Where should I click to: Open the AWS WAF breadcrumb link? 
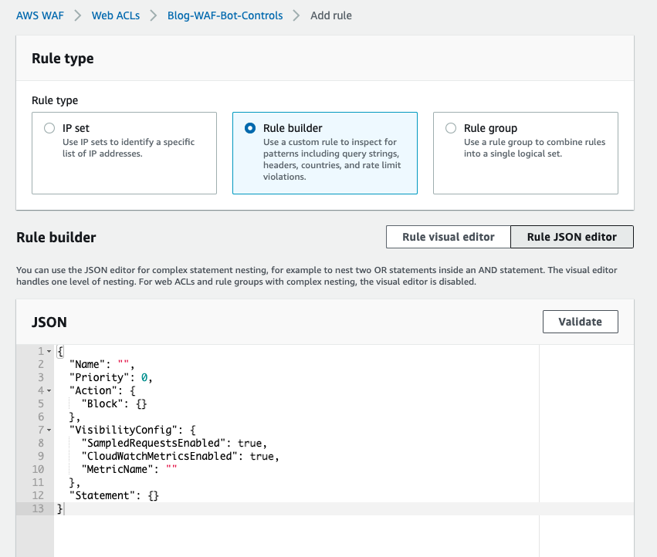tap(39, 15)
